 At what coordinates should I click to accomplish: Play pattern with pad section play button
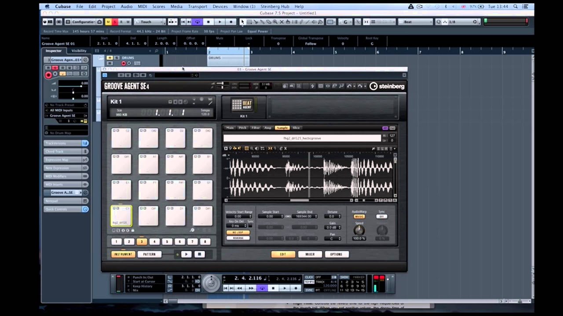[x=186, y=254]
